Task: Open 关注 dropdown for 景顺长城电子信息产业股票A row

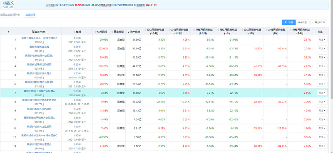Action: (x=322, y=93)
